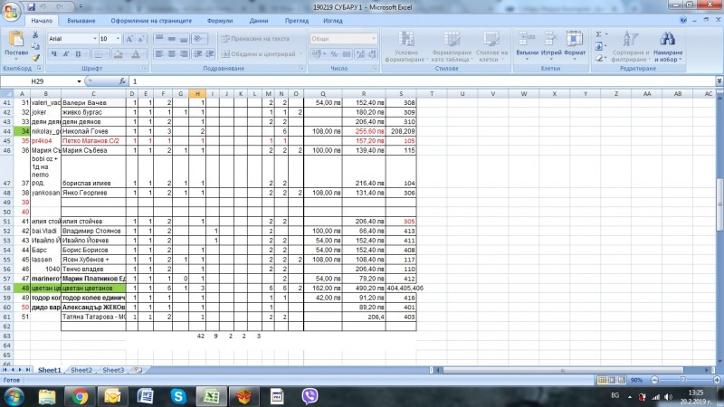Viewport: 724px width, 407px height.
Task: Click column H header
Action: tap(197, 94)
